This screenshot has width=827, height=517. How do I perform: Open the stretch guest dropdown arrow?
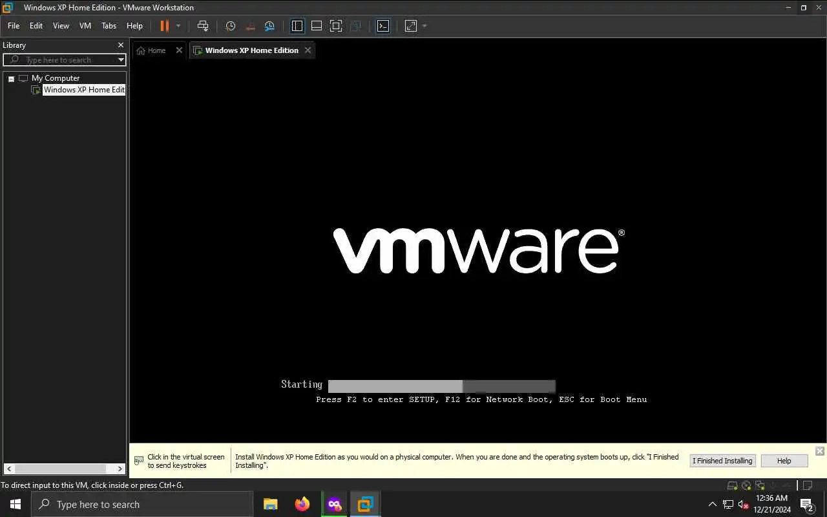pos(424,26)
